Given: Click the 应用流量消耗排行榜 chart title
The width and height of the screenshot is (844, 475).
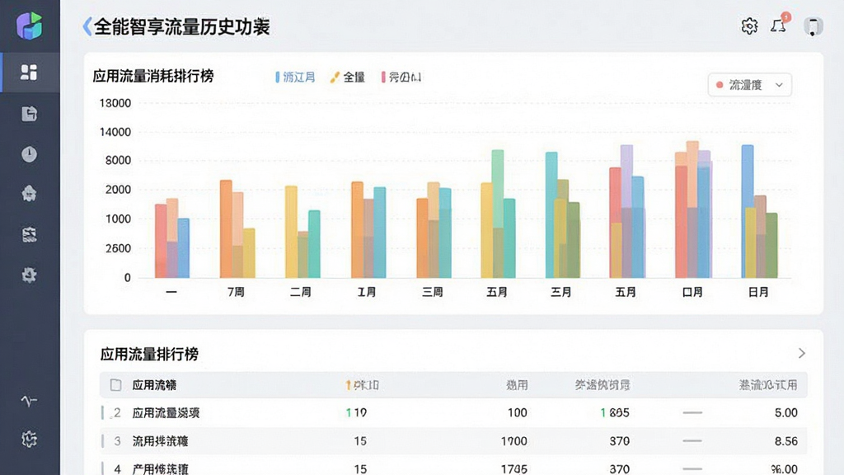Looking at the screenshot, I should point(153,76).
